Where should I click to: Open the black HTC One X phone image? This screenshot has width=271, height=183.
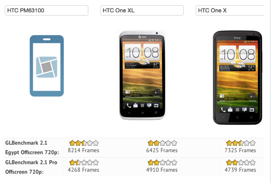(237, 78)
